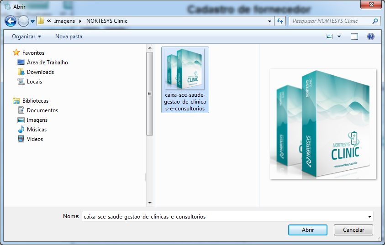The width and height of the screenshot is (385, 245).
Task: Click the large NORTESYS Clinic preview image
Action: click(x=323, y=124)
